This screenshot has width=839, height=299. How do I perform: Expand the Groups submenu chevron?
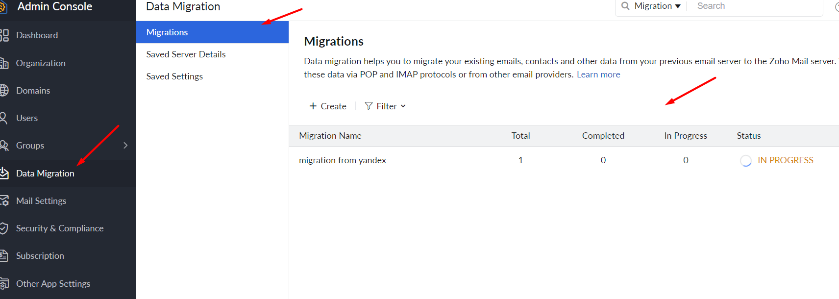125,146
